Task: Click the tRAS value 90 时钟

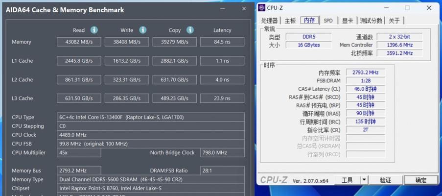Action: pyautogui.click(x=365, y=113)
